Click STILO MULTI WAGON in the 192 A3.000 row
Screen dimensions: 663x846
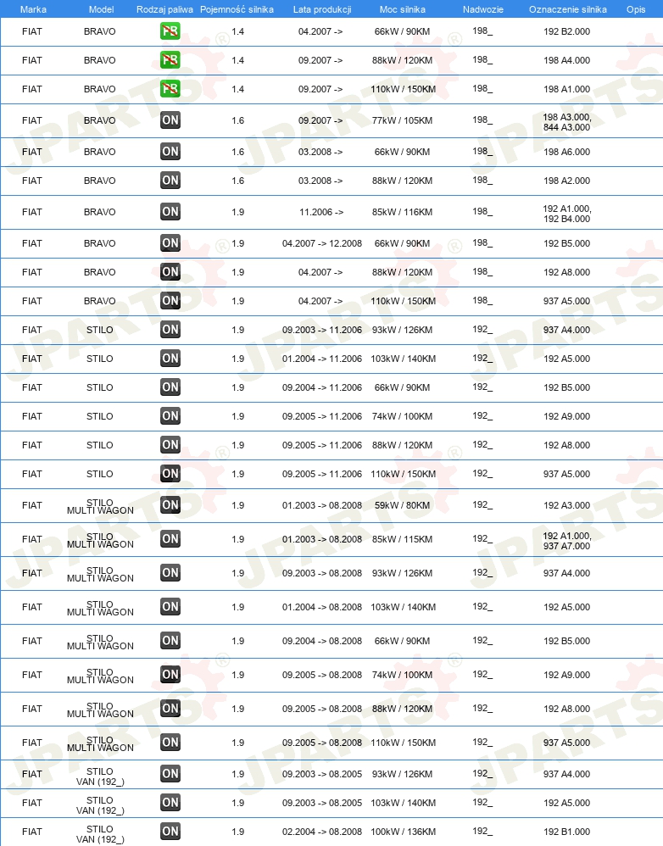coord(100,506)
